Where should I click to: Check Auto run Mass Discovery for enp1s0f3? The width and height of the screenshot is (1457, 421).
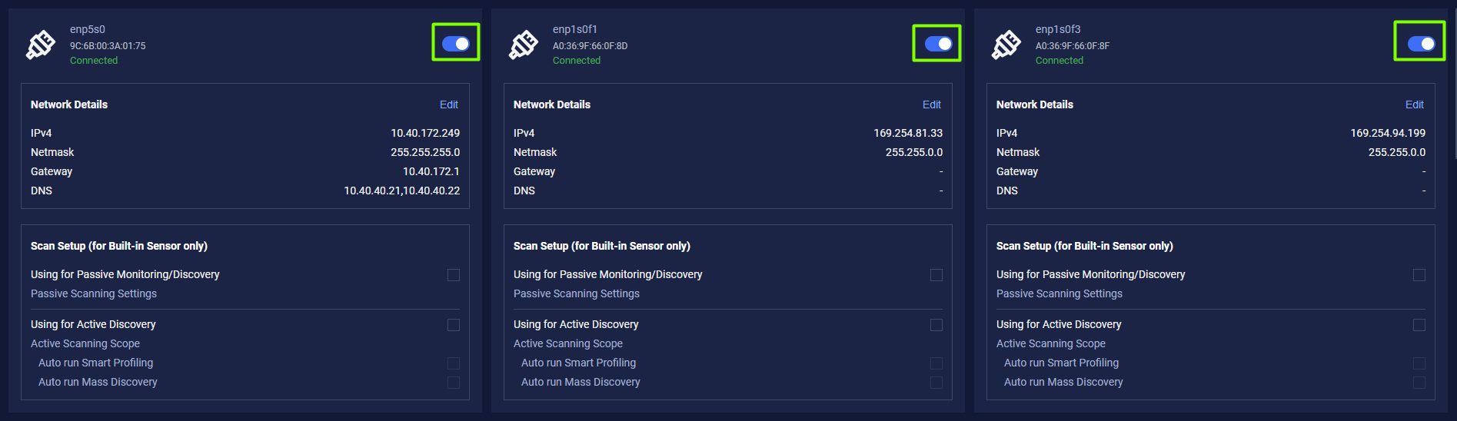coord(1419,383)
